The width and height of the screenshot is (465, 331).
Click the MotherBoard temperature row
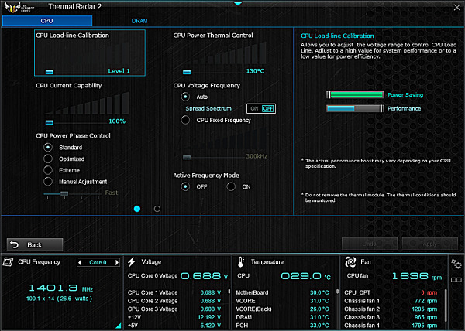coord(283,292)
